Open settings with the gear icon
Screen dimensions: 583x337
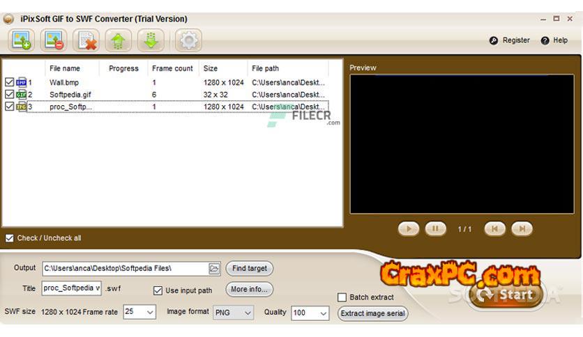pyautogui.click(x=188, y=40)
